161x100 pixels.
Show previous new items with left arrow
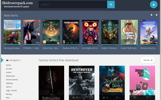point(151,15)
